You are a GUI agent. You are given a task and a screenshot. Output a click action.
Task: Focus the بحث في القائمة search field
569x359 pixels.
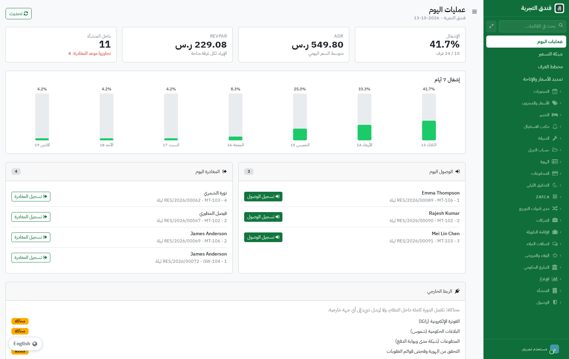[x=532, y=26]
